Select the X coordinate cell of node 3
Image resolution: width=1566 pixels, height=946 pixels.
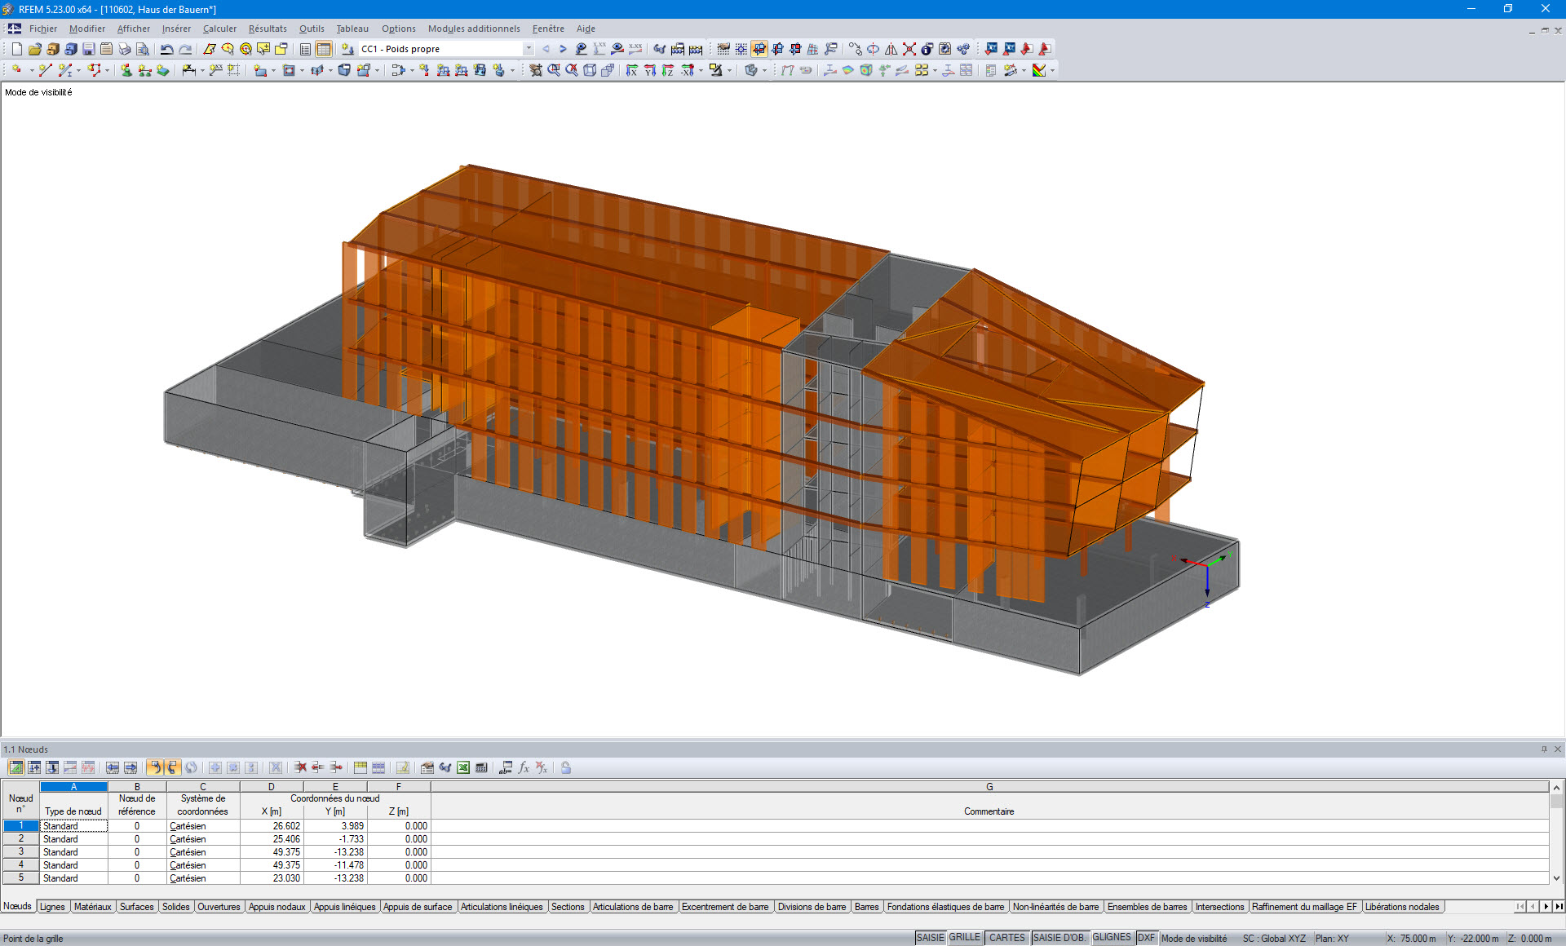[x=271, y=851]
